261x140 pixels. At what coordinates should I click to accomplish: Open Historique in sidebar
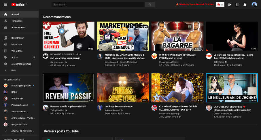coord(19,44)
